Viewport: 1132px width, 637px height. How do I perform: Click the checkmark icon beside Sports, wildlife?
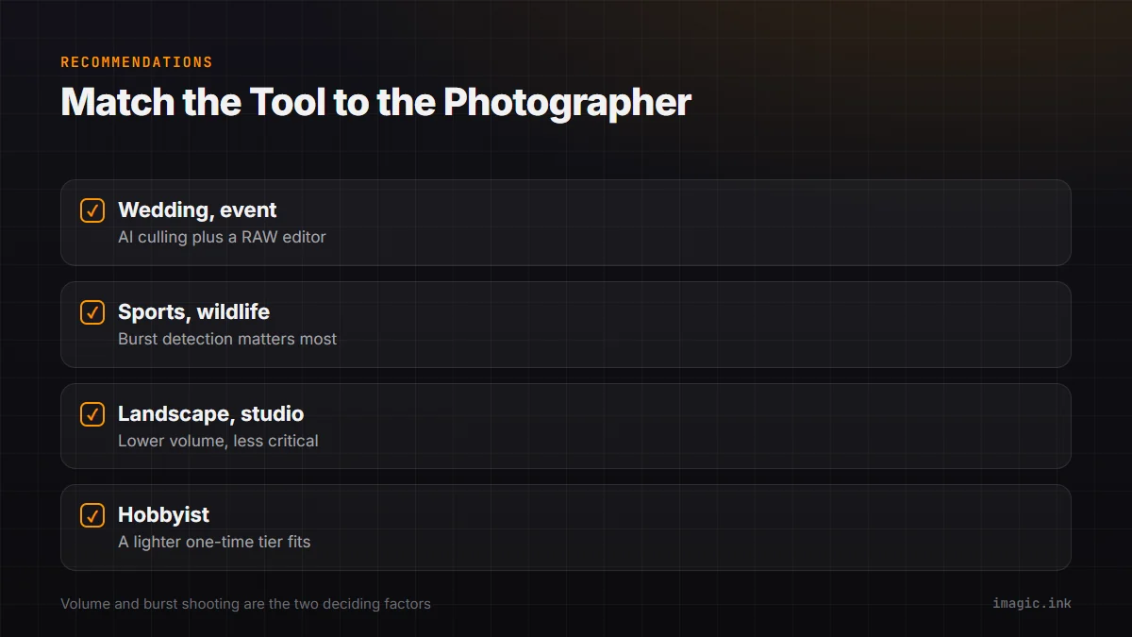[92, 312]
